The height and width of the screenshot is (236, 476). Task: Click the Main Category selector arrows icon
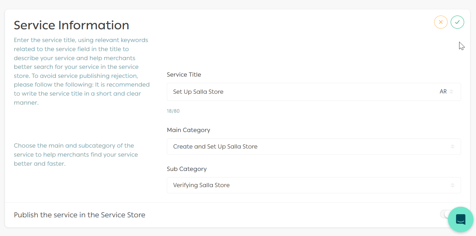tap(452, 147)
